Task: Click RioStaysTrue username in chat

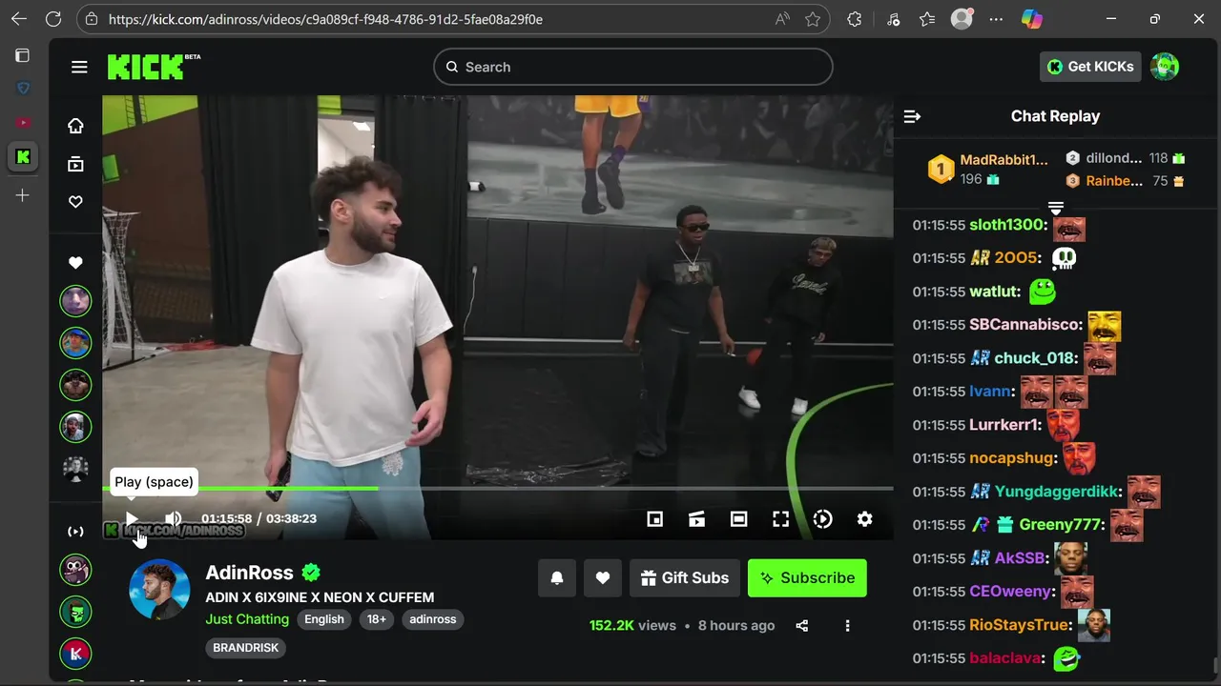Action: click(x=1020, y=625)
